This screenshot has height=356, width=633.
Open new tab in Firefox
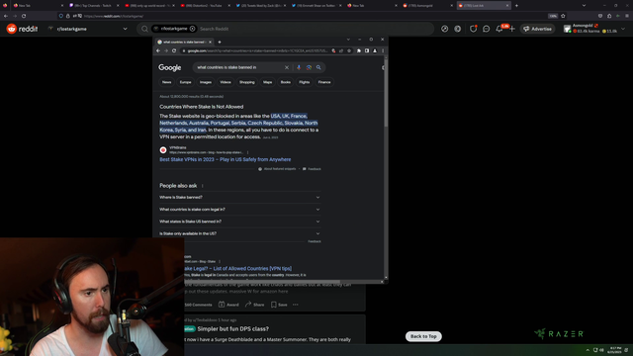click(x=516, y=6)
